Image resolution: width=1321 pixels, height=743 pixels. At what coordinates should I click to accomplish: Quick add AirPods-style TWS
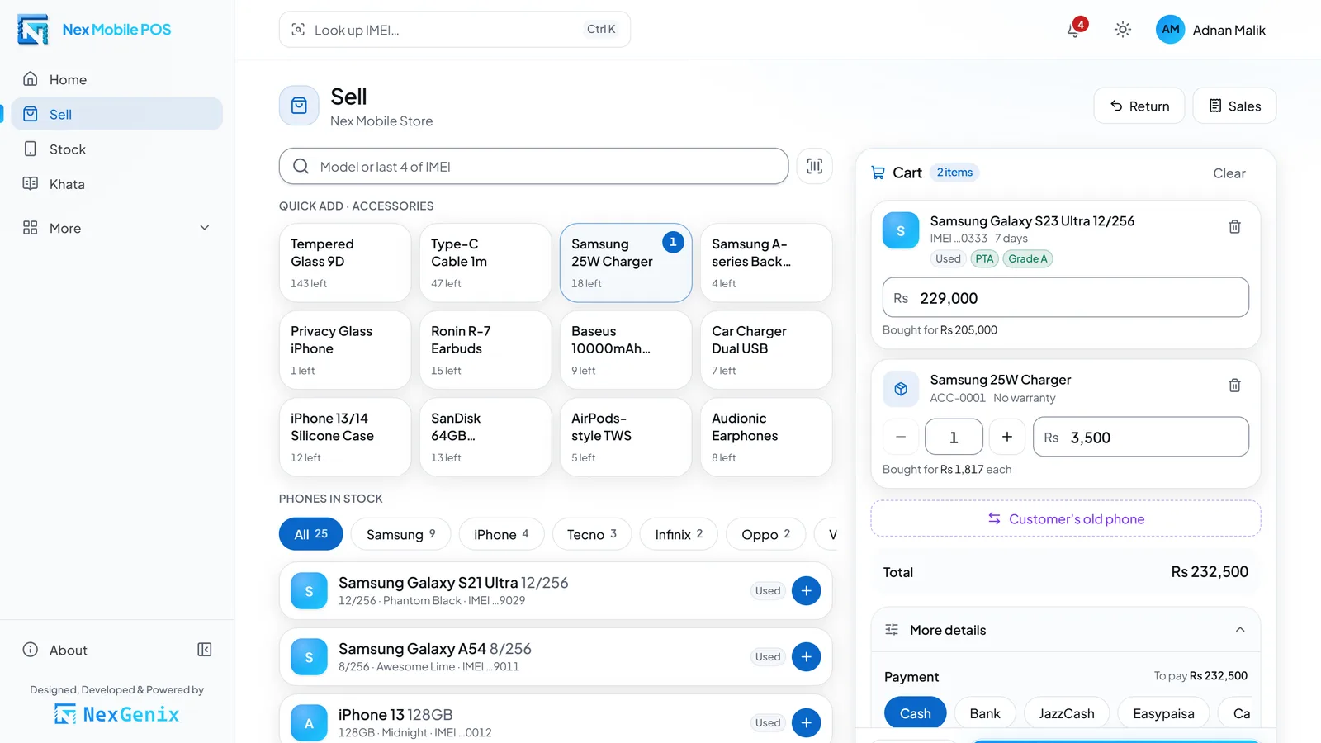[626, 437]
